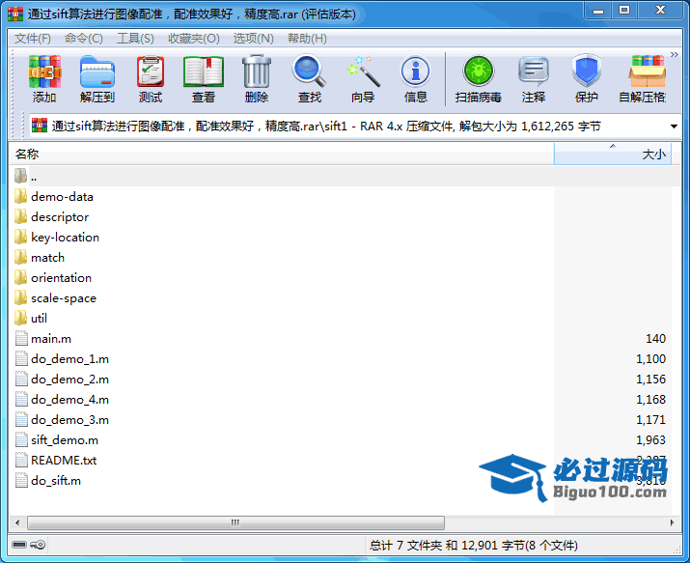The height and width of the screenshot is (563, 690).
Task: Click size value 1,963 of sift_demo.m
Action: pos(650,440)
